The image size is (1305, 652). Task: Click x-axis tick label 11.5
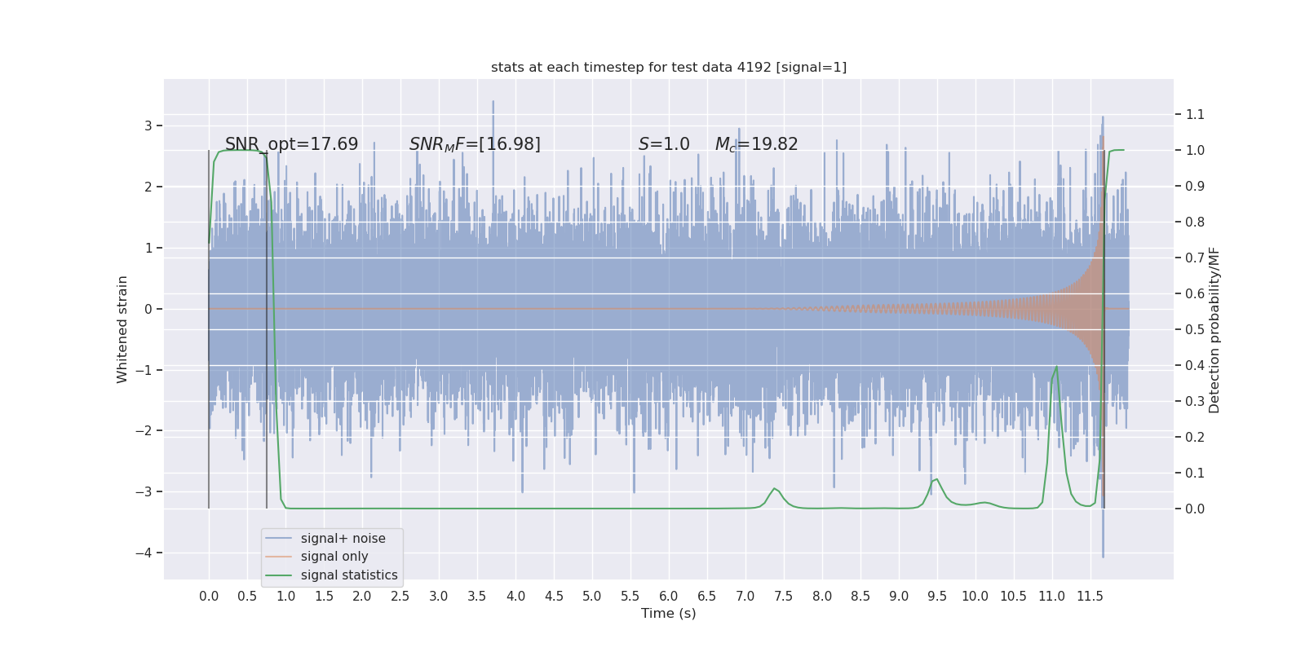point(1090,597)
